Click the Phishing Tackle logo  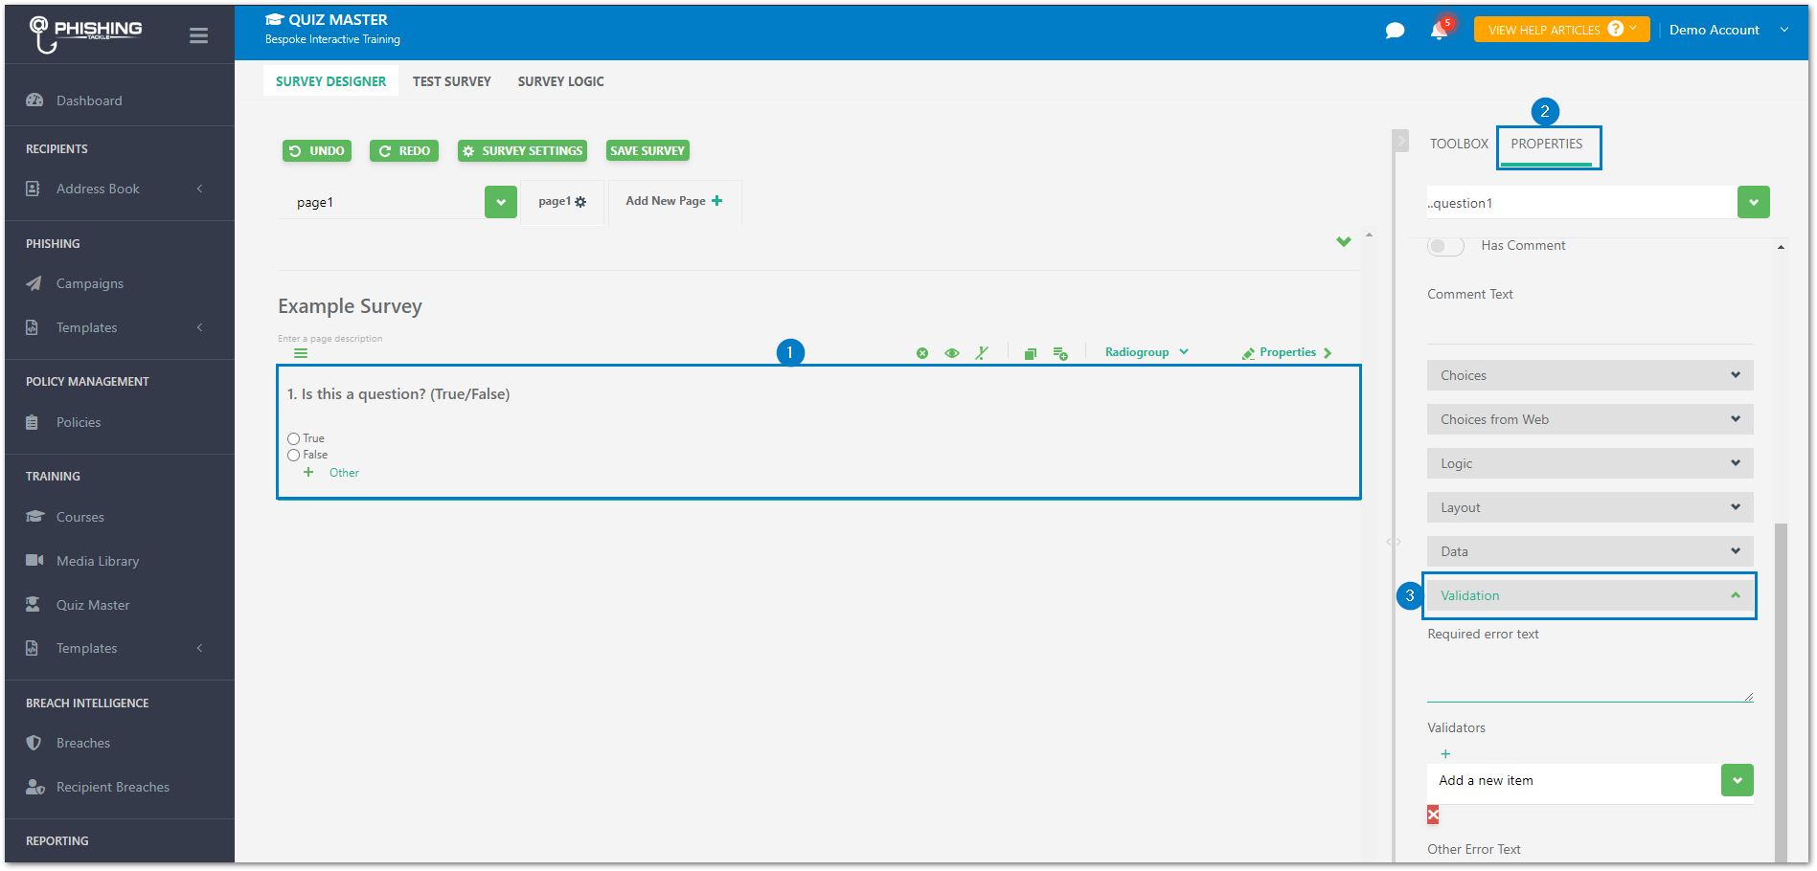click(x=84, y=33)
